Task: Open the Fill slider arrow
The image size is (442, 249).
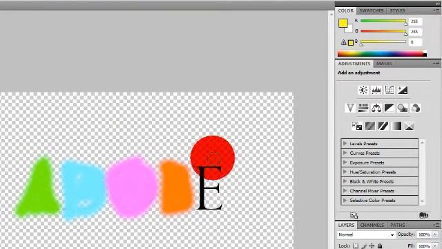Action: [x=435, y=246]
